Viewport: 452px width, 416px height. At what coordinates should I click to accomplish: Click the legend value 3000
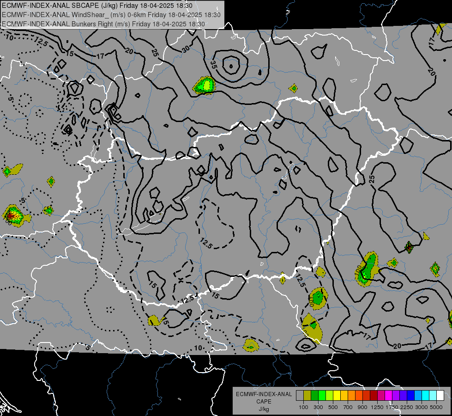(x=422, y=407)
